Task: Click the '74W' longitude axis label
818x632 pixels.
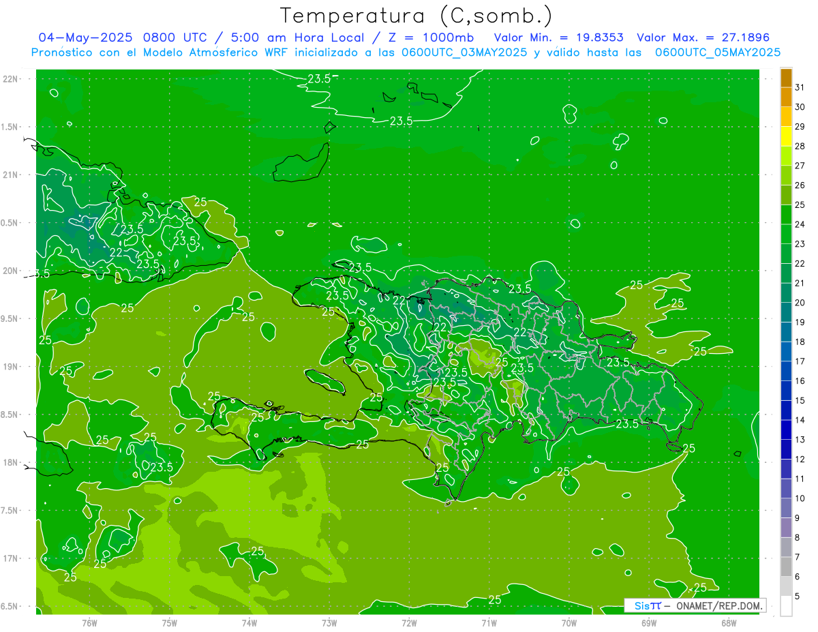Action: (x=249, y=623)
